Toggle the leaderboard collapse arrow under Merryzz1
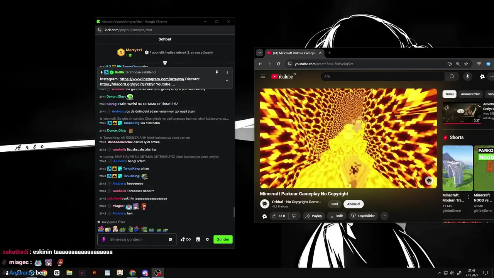 point(165,63)
